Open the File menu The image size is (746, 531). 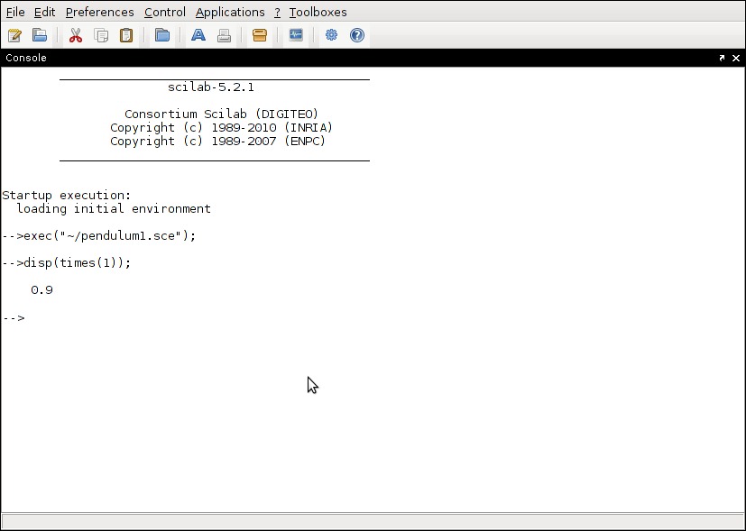[x=15, y=12]
